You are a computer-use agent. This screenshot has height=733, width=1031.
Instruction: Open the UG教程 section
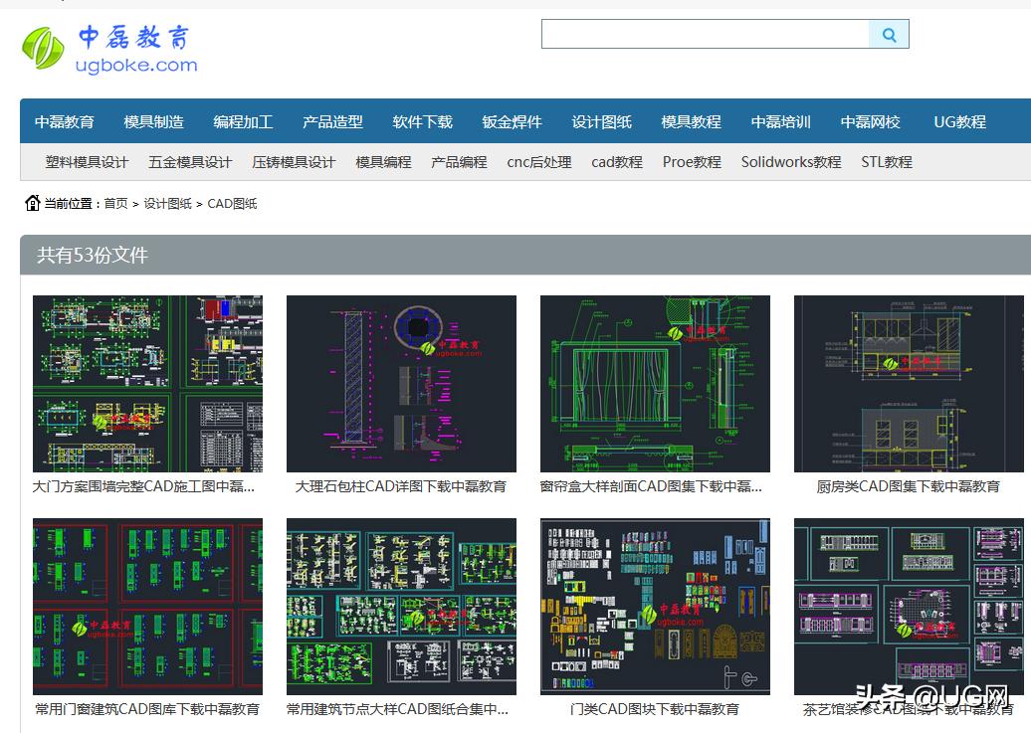(959, 122)
